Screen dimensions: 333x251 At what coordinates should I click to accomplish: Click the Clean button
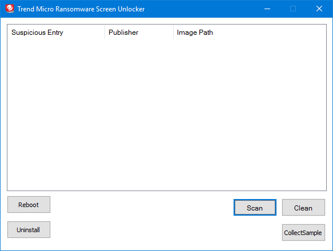click(x=303, y=208)
